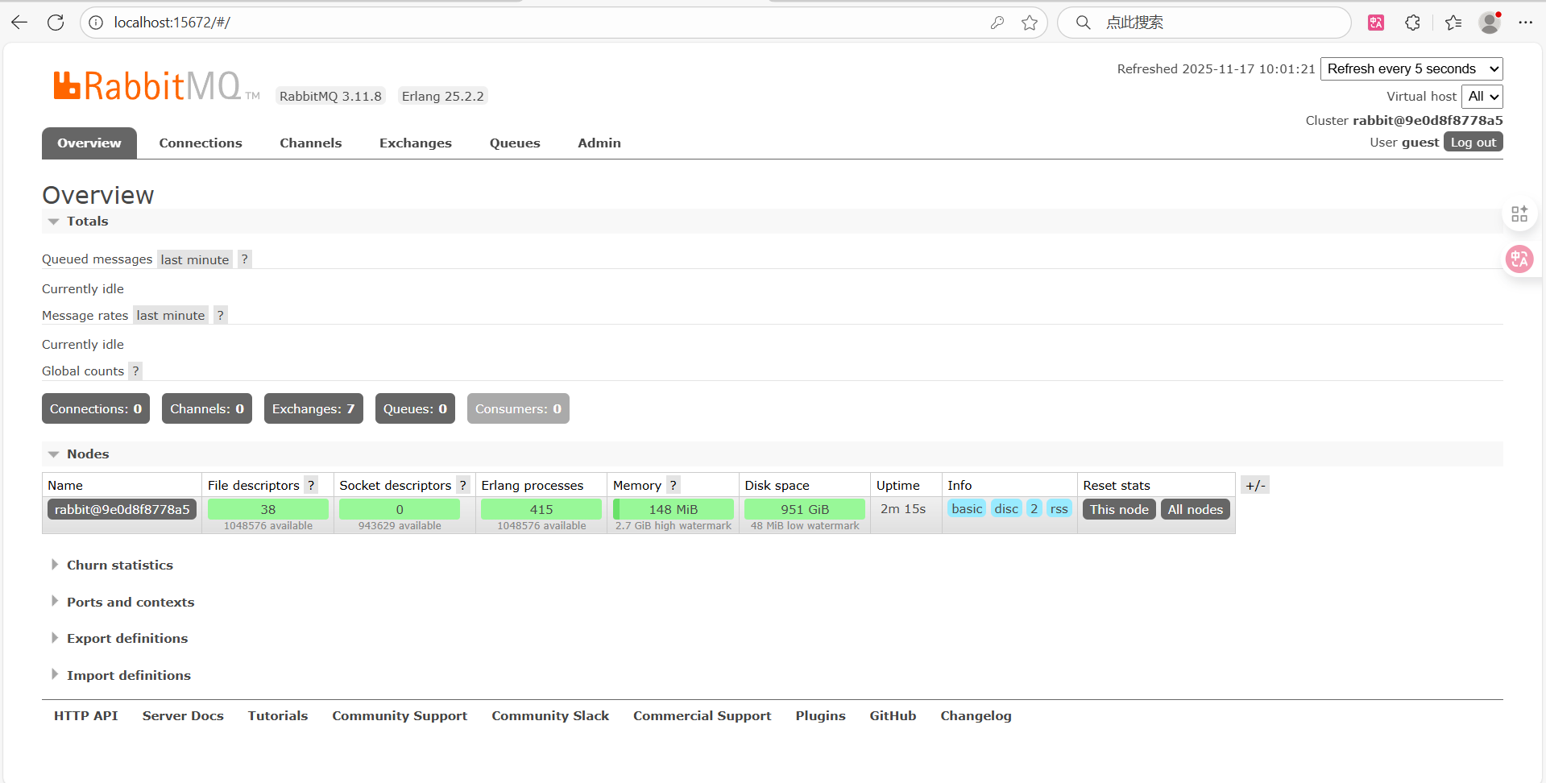Click the RabbitMQ logo

[x=156, y=85]
